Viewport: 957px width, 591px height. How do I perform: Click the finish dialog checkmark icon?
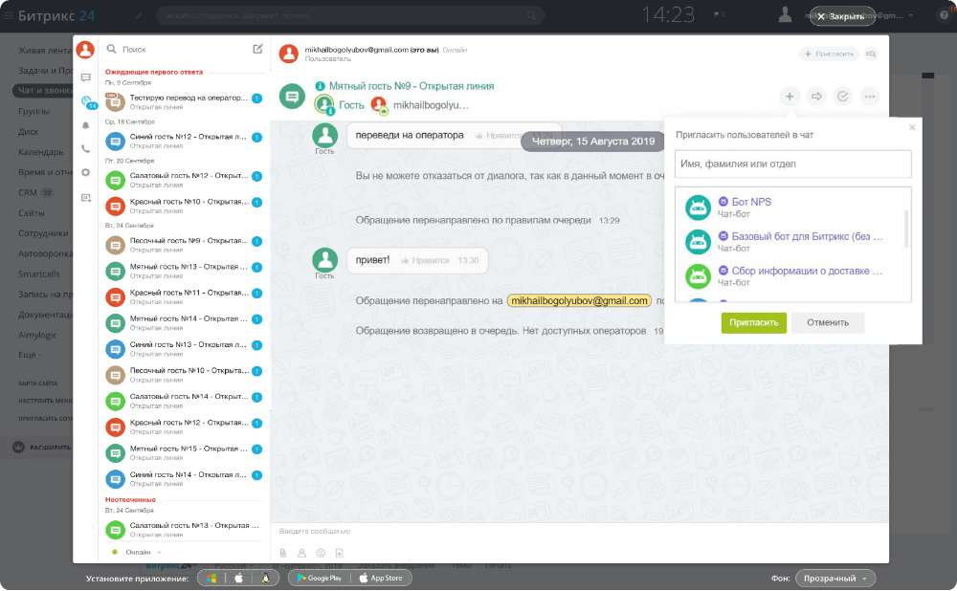(843, 97)
